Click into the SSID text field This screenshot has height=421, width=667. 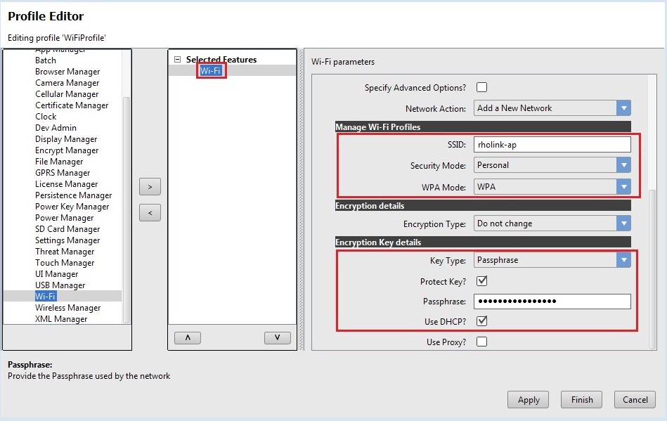click(552, 144)
